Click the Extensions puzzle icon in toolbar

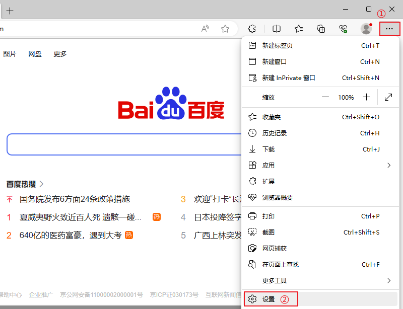253,29
